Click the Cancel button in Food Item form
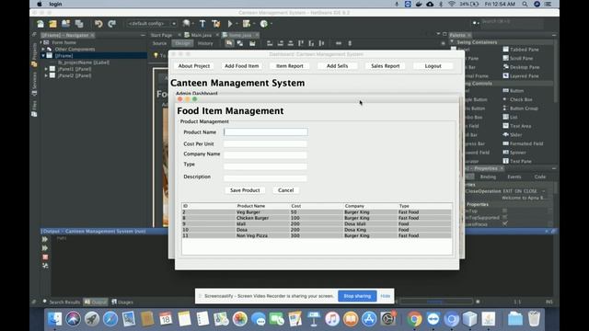 pos(286,190)
